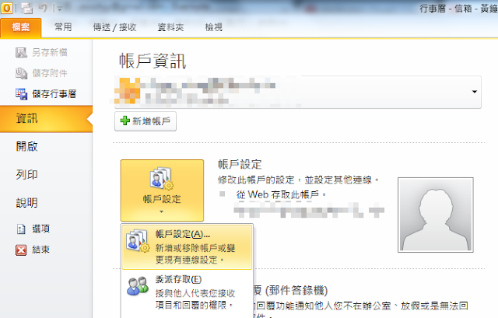The width and height of the screenshot is (498, 318).
Task: Click the 新增帳戶 button
Action: pyautogui.click(x=146, y=121)
